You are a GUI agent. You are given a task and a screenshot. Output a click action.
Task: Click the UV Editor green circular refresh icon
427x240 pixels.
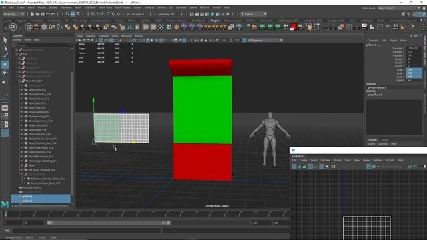(x=410, y=167)
